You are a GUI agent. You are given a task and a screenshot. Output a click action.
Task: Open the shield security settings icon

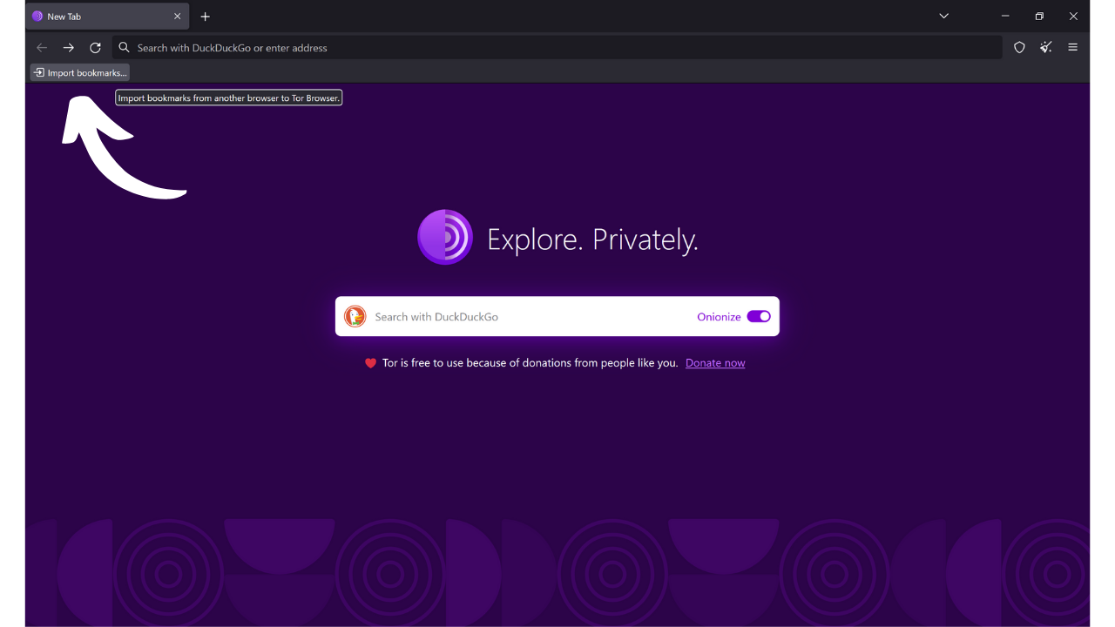tap(1019, 48)
